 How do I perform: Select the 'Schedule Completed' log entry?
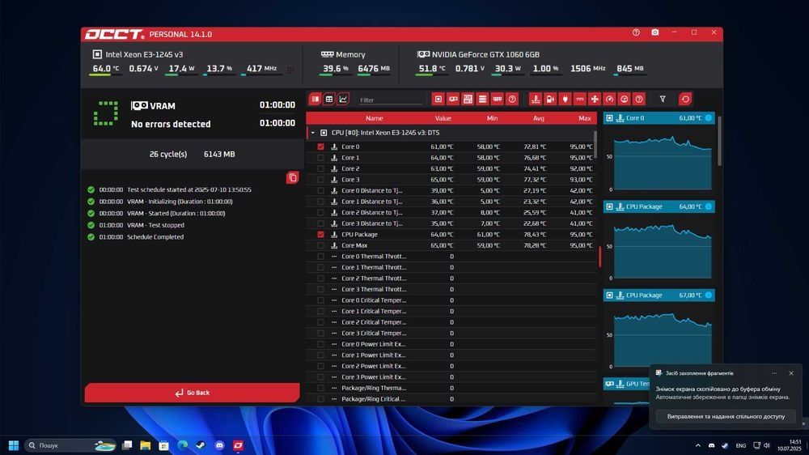click(155, 237)
